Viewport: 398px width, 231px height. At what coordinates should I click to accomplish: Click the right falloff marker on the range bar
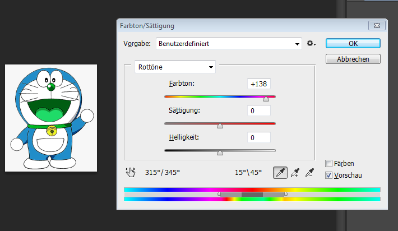click(285, 194)
